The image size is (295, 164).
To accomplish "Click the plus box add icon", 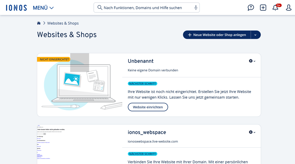I will pos(263,8).
